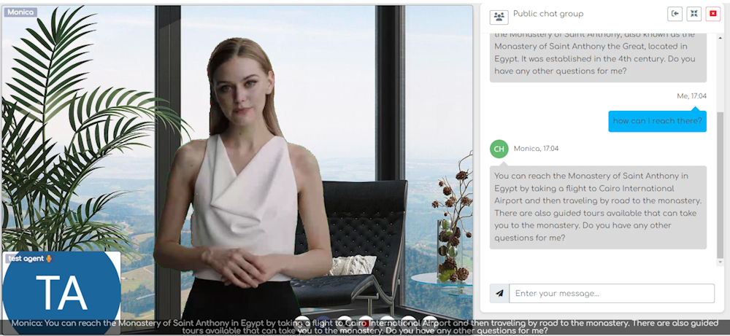Click the 'Public chat group' title

[548, 14]
